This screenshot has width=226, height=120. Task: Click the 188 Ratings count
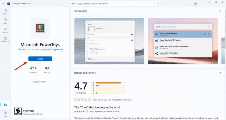tap(47, 70)
